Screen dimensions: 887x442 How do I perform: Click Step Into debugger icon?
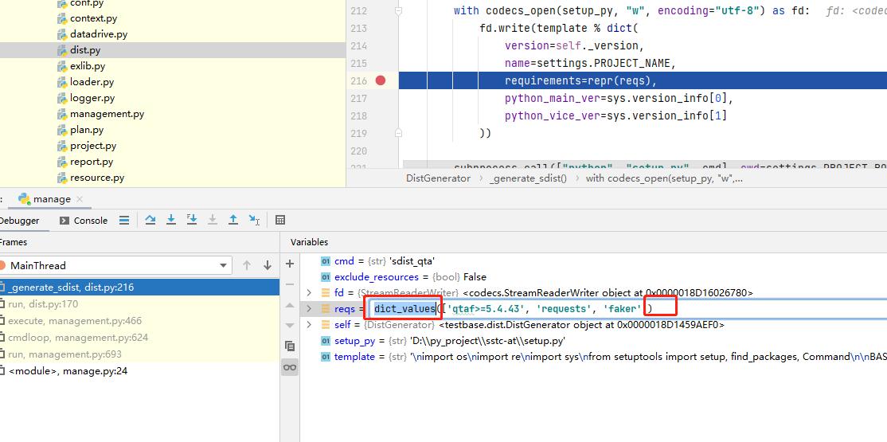coord(171,220)
